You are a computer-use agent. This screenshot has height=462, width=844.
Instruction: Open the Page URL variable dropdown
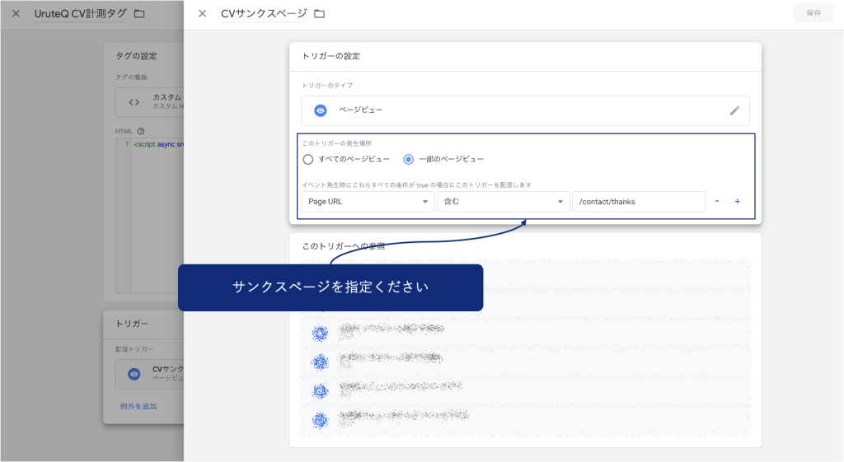coord(368,202)
